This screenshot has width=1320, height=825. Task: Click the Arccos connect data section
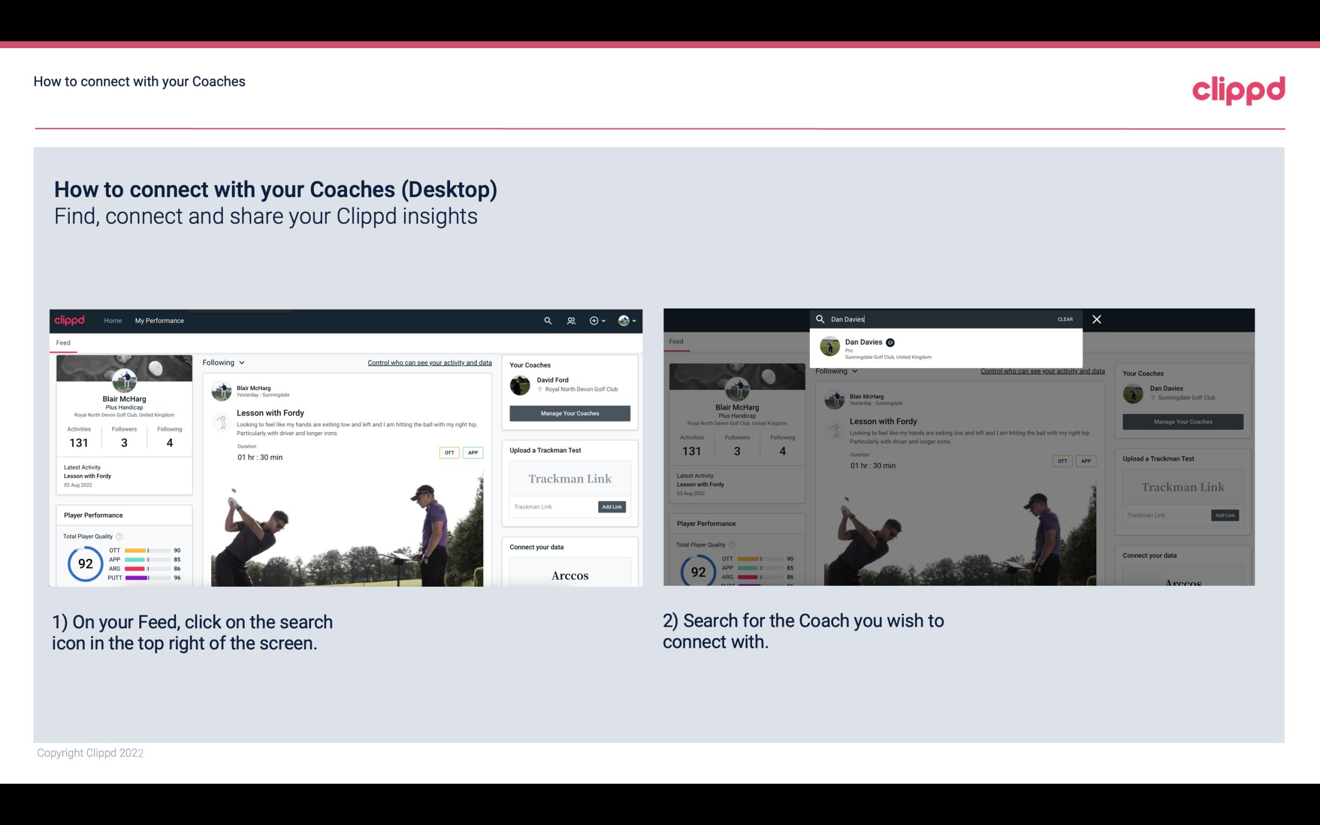point(570,575)
